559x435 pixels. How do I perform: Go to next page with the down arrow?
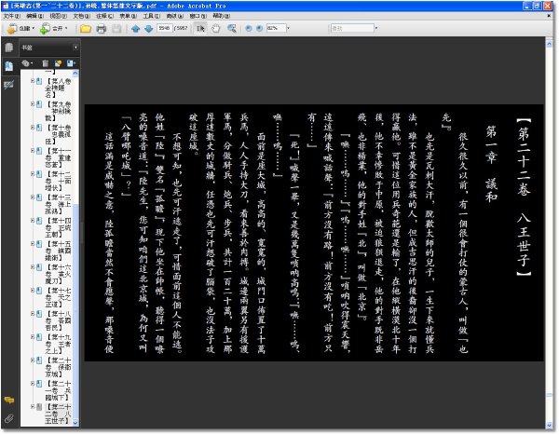coord(149,29)
